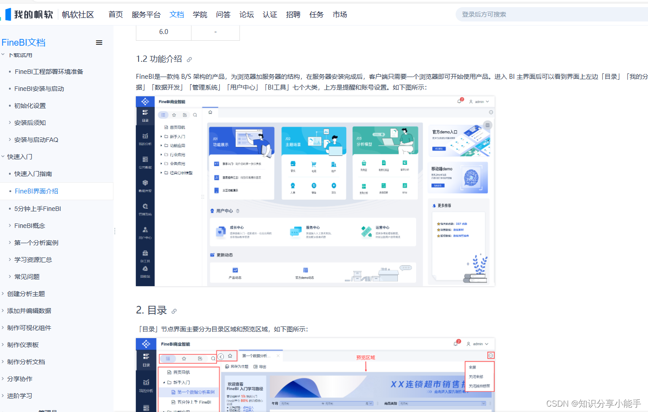Click the 我的帆软 logo
This screenshot has height=412, width=648.
point(29,14)
